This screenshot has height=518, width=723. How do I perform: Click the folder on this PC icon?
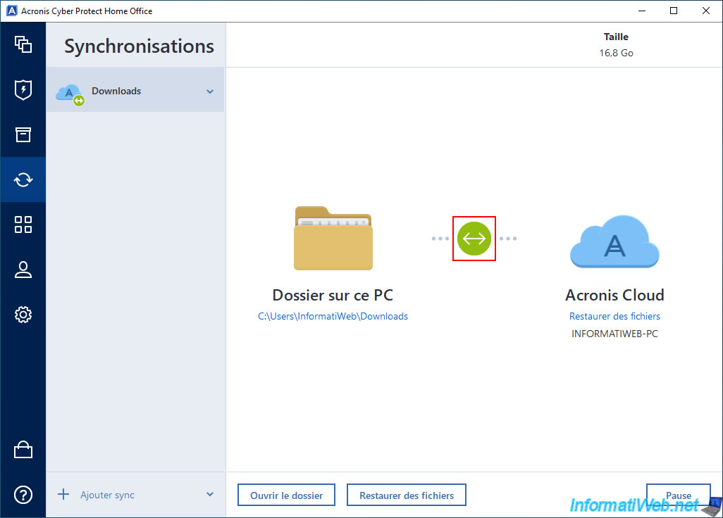coord(333,239)
